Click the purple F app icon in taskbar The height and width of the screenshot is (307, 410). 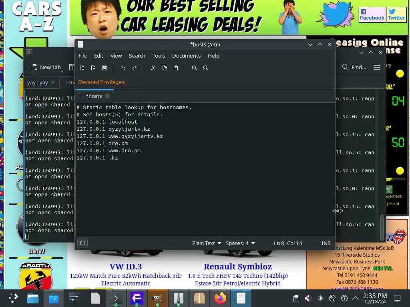(x=137, y=298)
